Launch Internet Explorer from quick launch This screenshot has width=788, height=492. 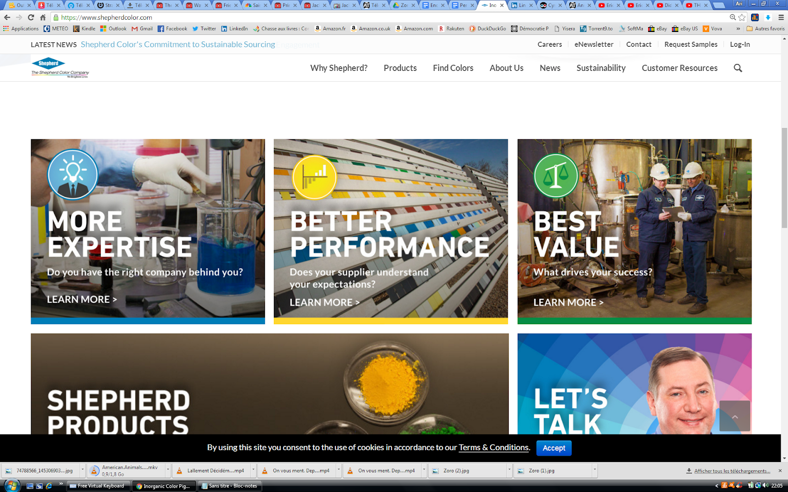click(49, 486)
